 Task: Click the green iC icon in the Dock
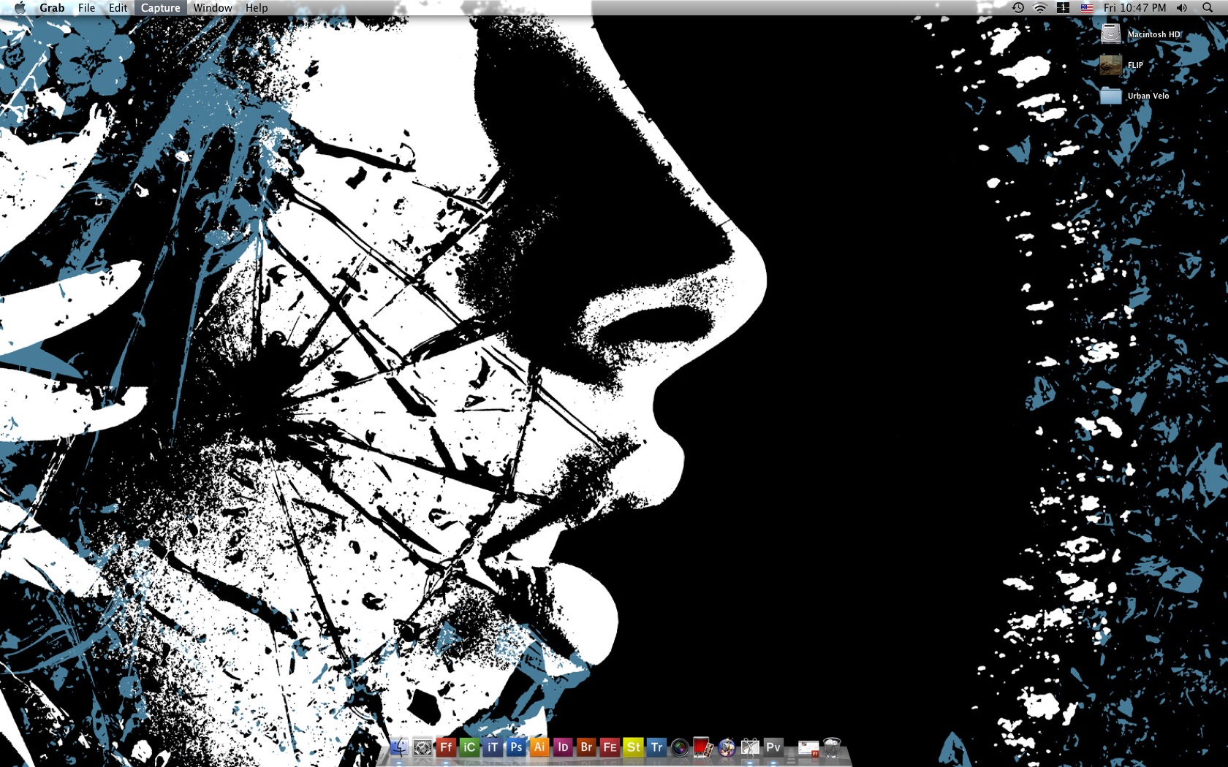pyautogui.click(x=469, y=747)
